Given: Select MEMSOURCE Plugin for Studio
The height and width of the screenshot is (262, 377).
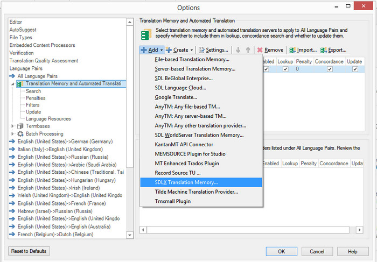Looking at the screenshot, I should (201, 154).
